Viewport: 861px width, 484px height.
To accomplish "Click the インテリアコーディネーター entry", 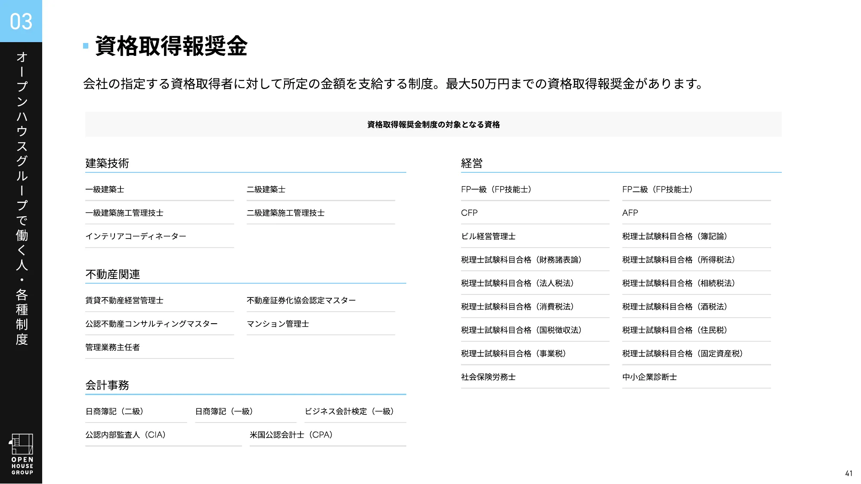I will click(135, 236).
